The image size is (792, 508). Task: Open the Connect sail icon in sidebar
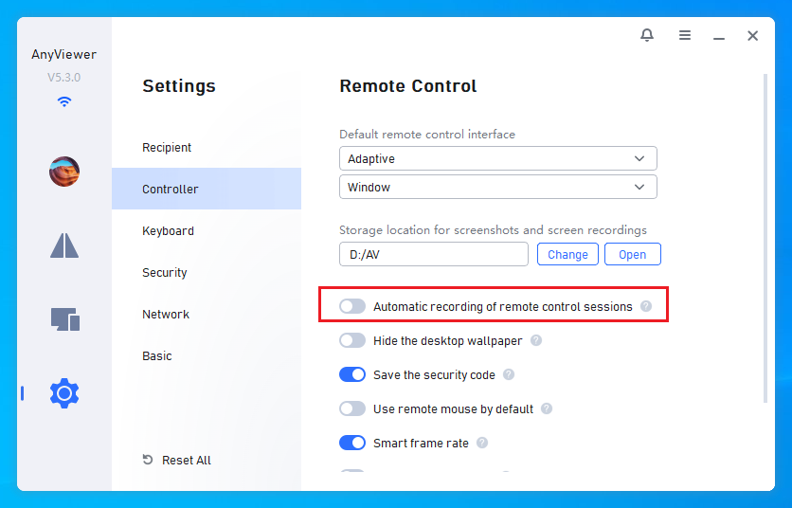[x=64, y=245]
